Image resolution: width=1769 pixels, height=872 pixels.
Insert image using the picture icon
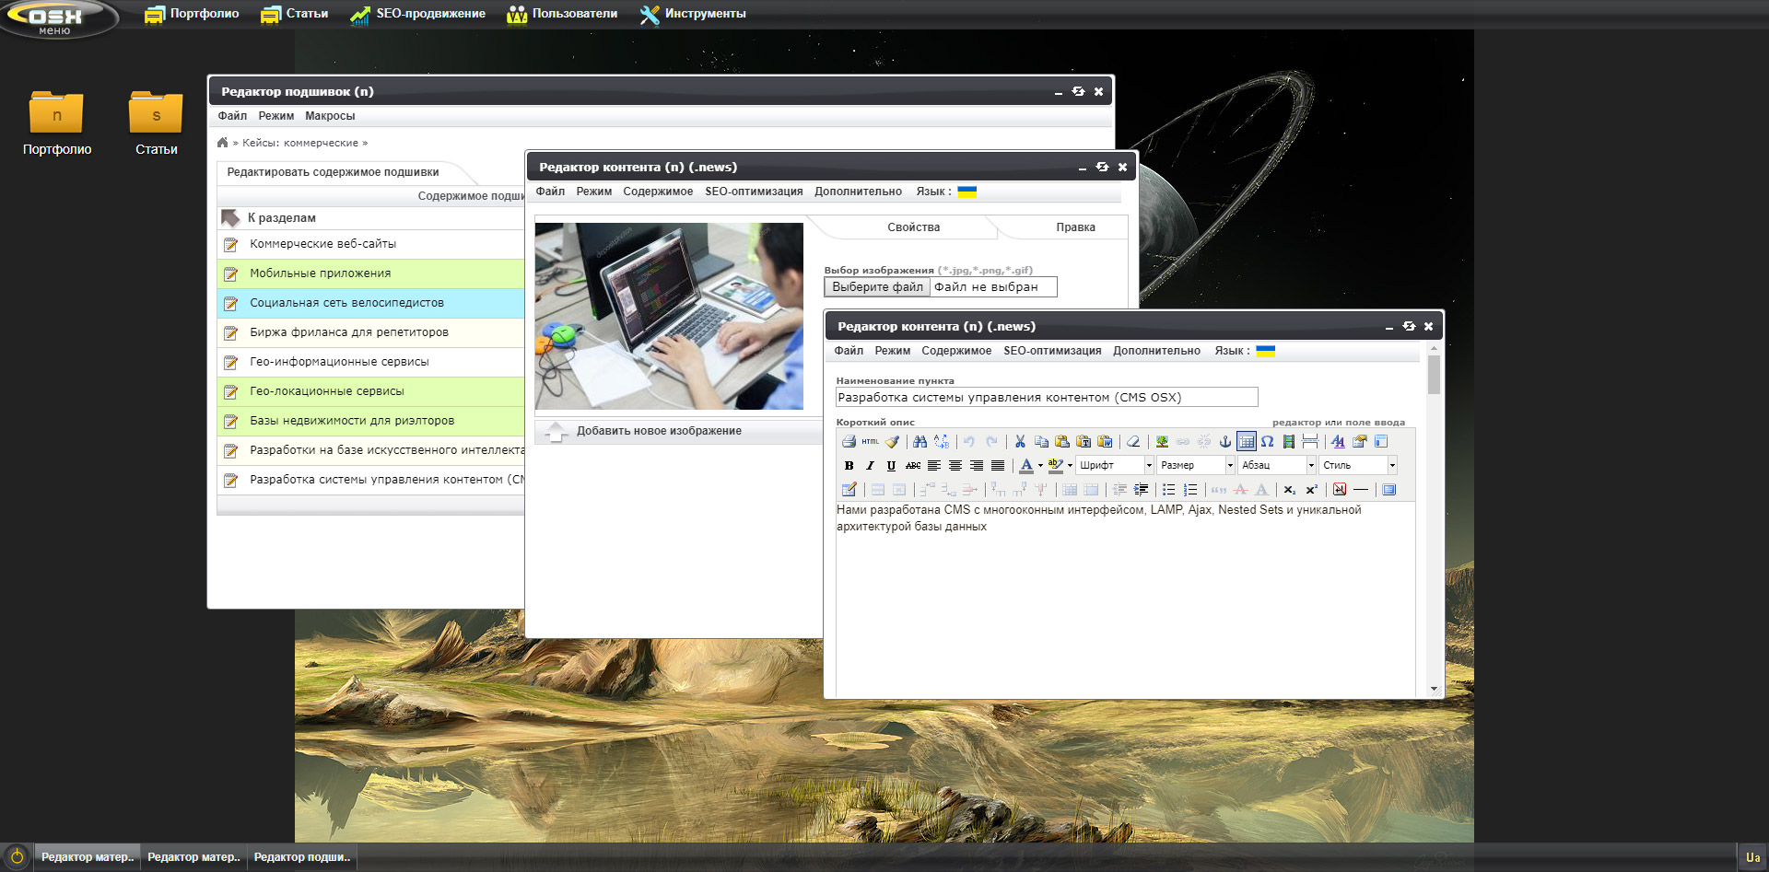pyautogui.click(x=1162, y=442)
